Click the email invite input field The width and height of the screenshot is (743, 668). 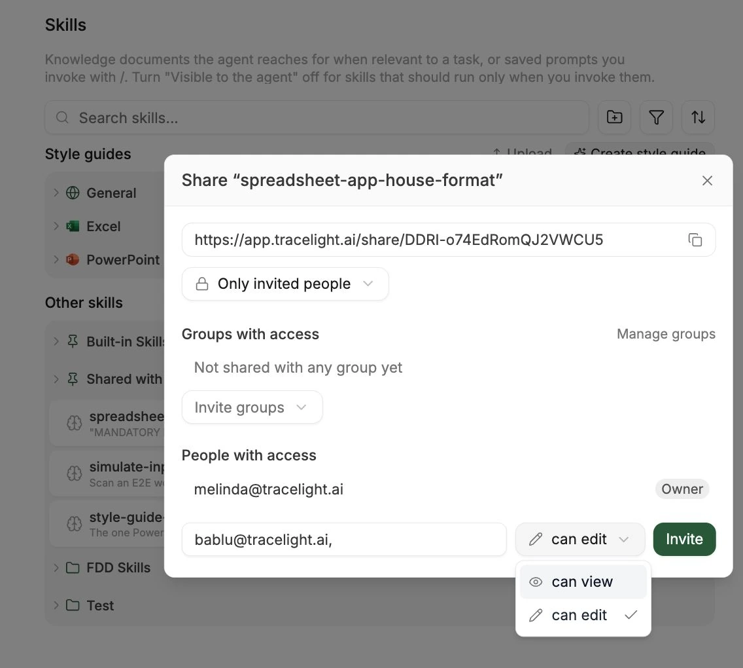click(x=344, y=539)
